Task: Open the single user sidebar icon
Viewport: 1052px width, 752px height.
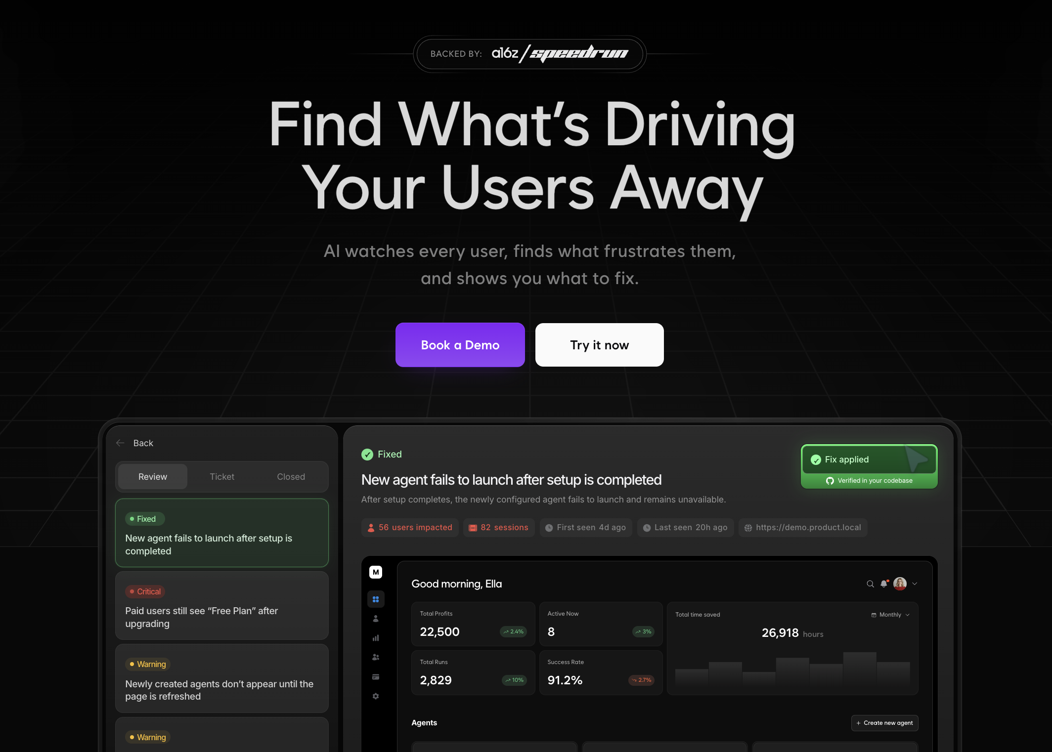Action: coord(376,619)
